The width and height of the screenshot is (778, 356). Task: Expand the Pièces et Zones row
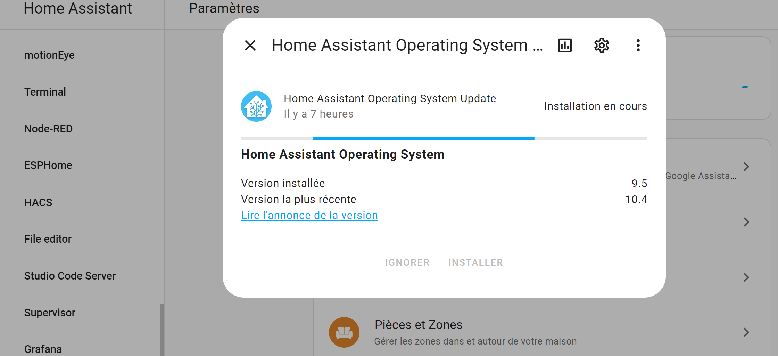[x=746, y=332]
